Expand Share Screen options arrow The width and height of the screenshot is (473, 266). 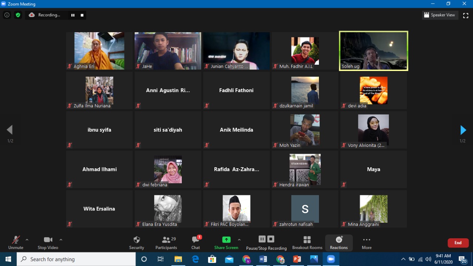point(239,240)
